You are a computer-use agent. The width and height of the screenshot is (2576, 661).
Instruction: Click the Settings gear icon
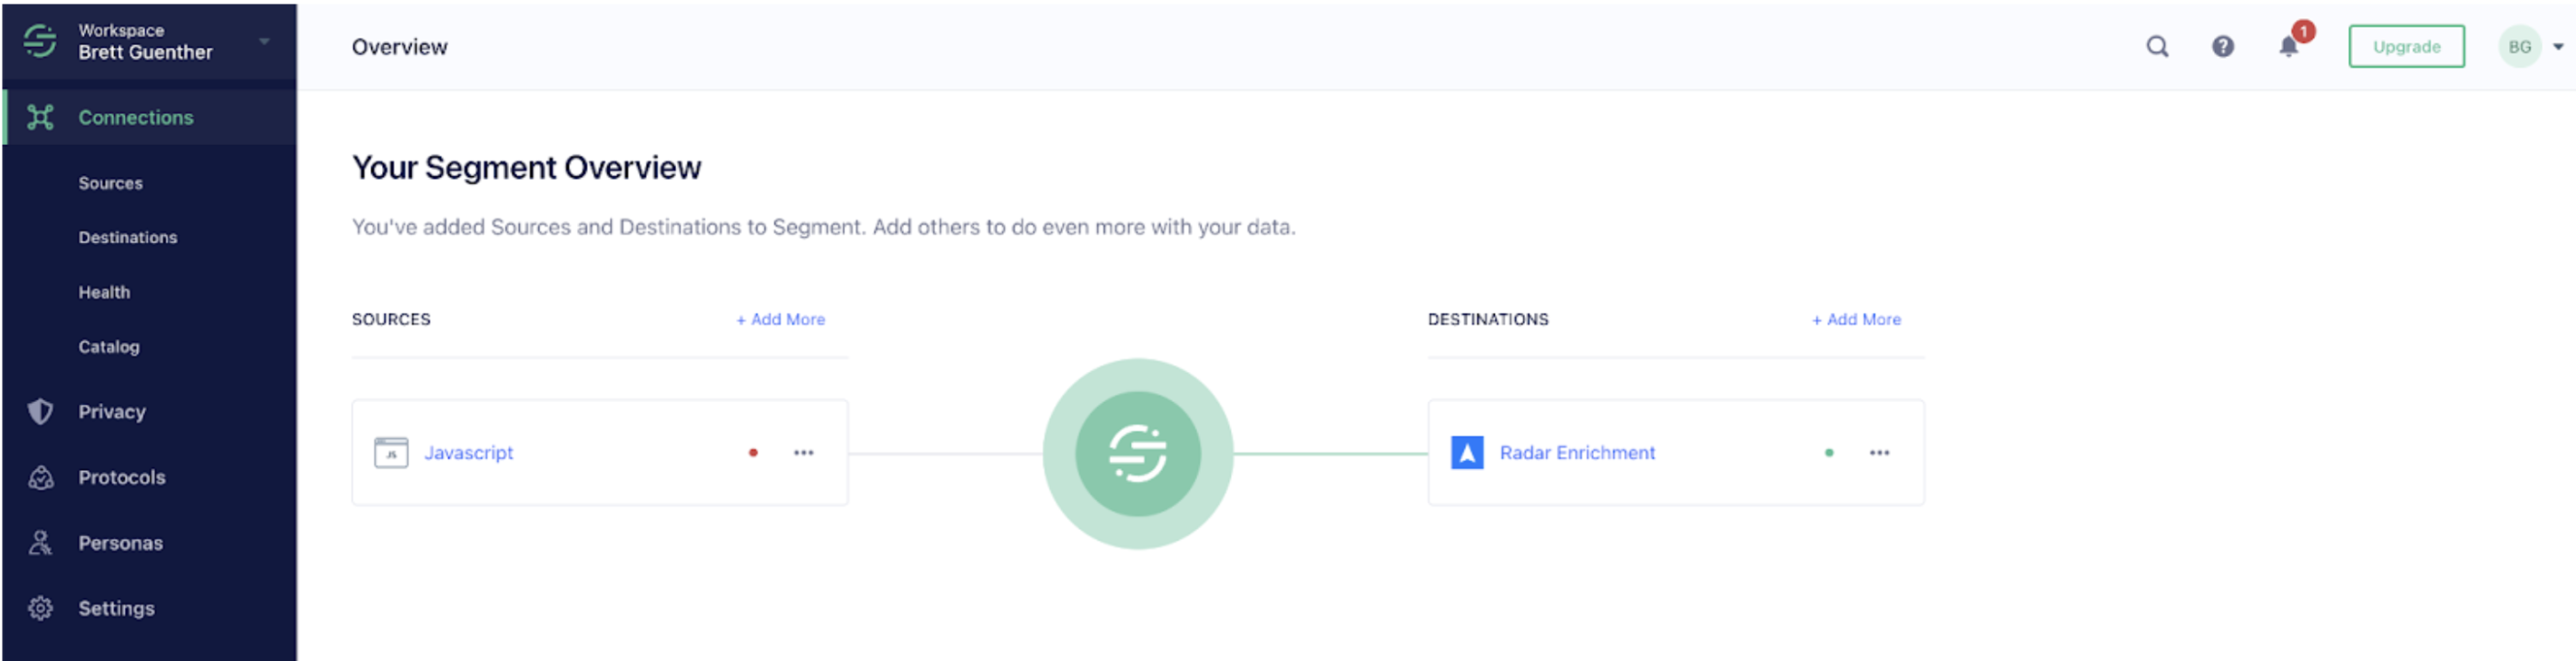40,608
